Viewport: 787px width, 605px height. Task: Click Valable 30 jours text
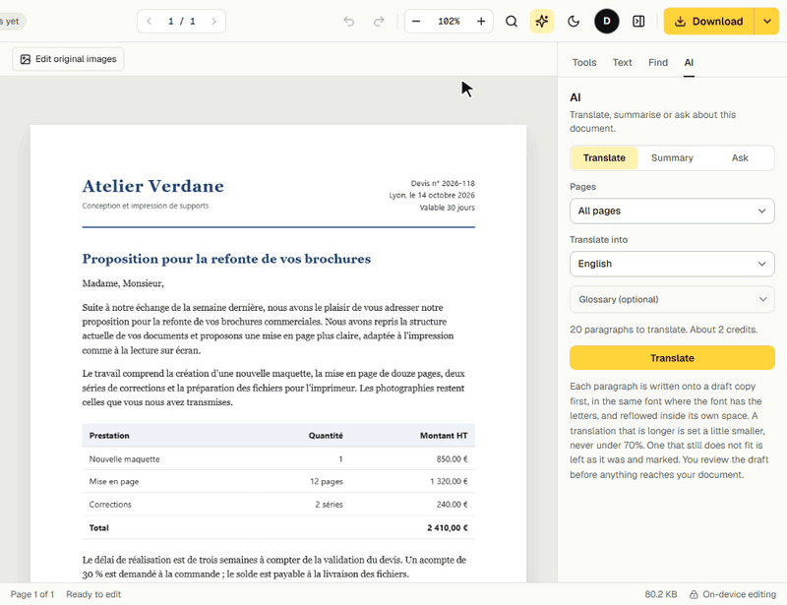447,208
